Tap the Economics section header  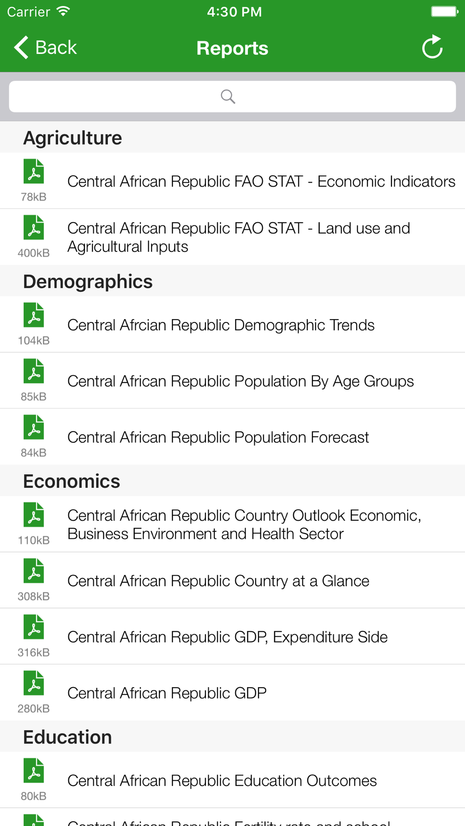tap(72, 481)
